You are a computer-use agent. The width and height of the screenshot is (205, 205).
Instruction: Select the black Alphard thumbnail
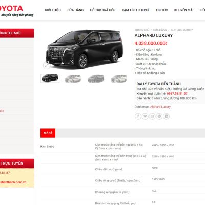point(50,78)
